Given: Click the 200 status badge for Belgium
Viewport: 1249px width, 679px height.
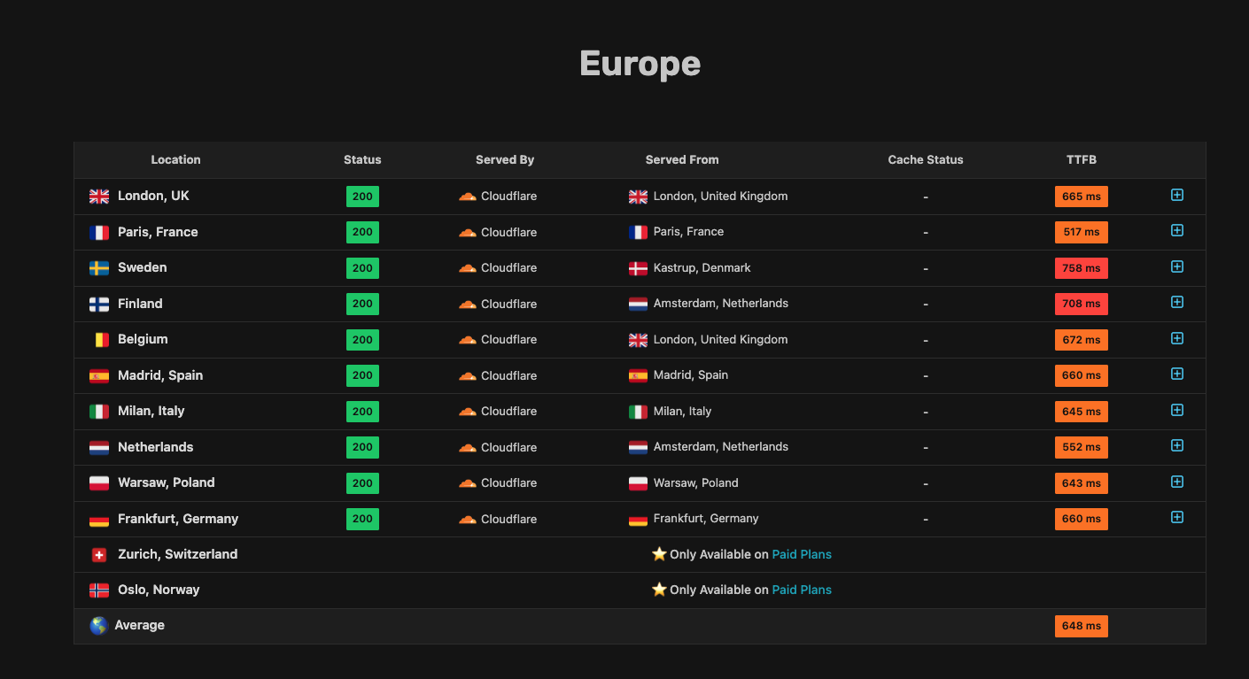Looking at the screenshot, I should click(362, 340).
